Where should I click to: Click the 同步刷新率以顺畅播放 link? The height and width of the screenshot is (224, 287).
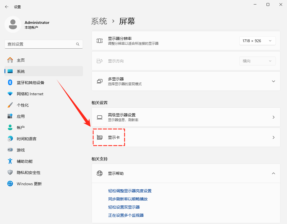[128, 199]
